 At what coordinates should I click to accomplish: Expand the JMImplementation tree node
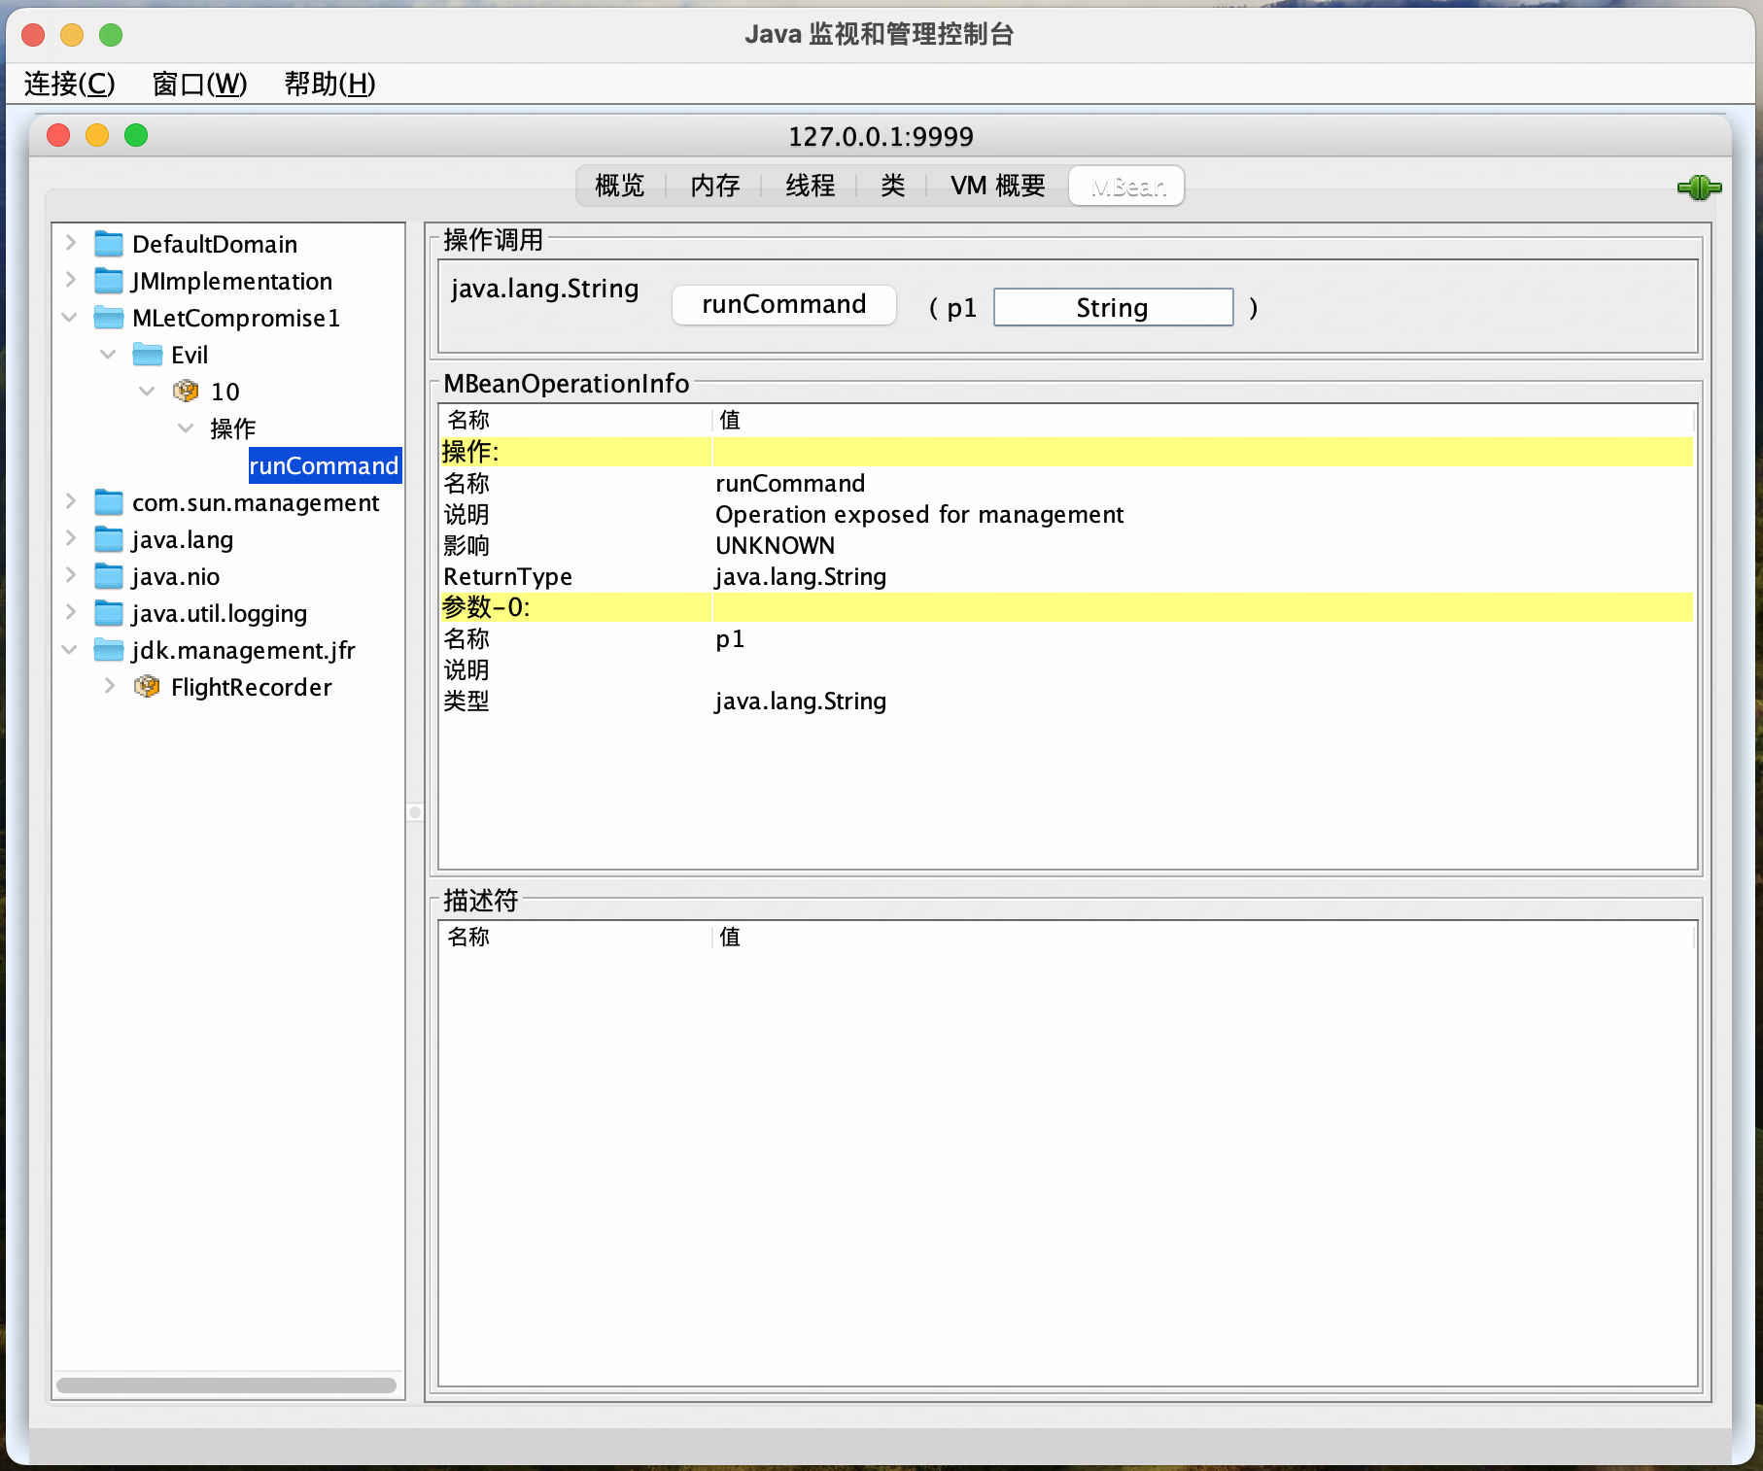click(71, 279)
